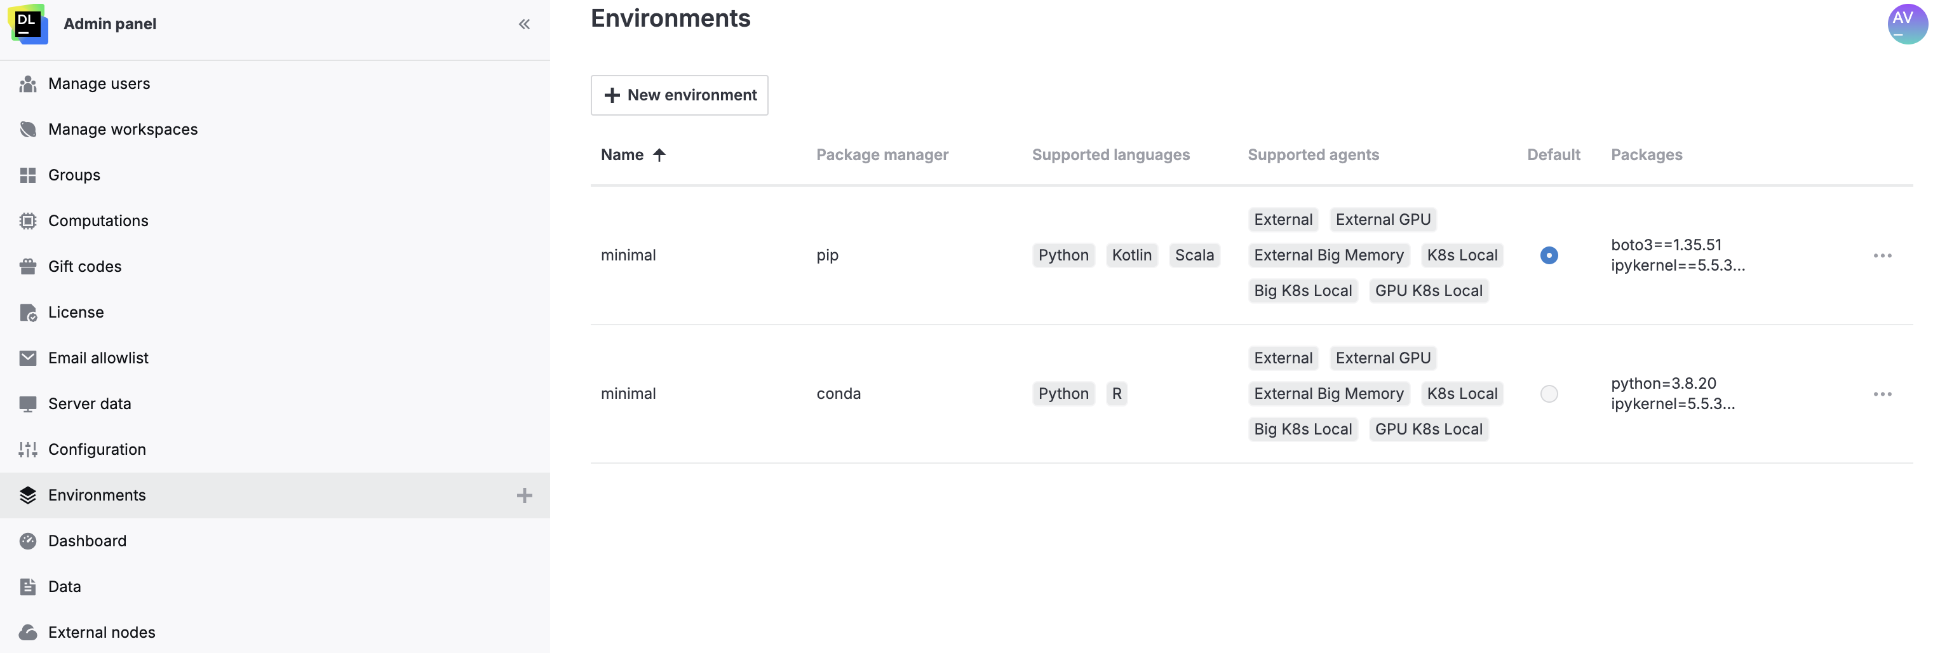Select the Environments stack icon

[27, 495]
